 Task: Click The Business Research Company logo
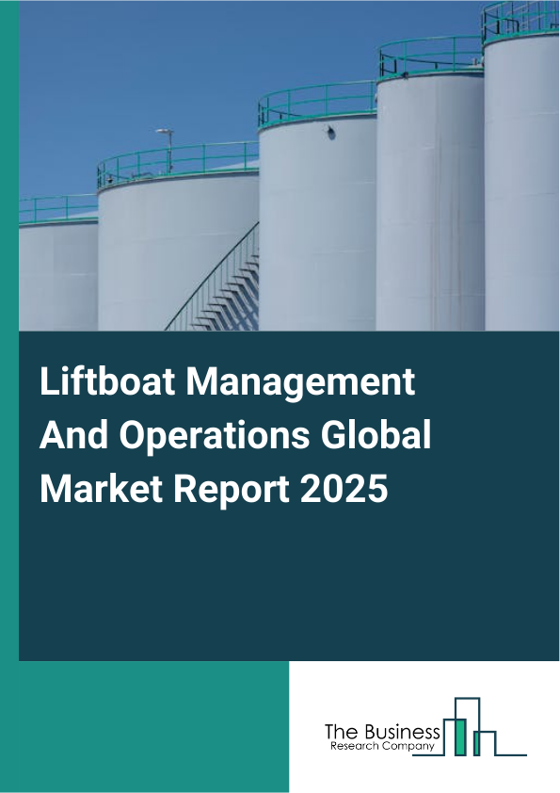point(425,727)
